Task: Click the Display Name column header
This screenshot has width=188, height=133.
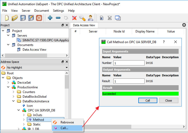Action: [x=145, y=31]
